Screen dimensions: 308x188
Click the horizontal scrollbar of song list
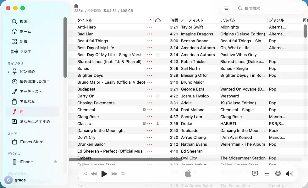125,159
